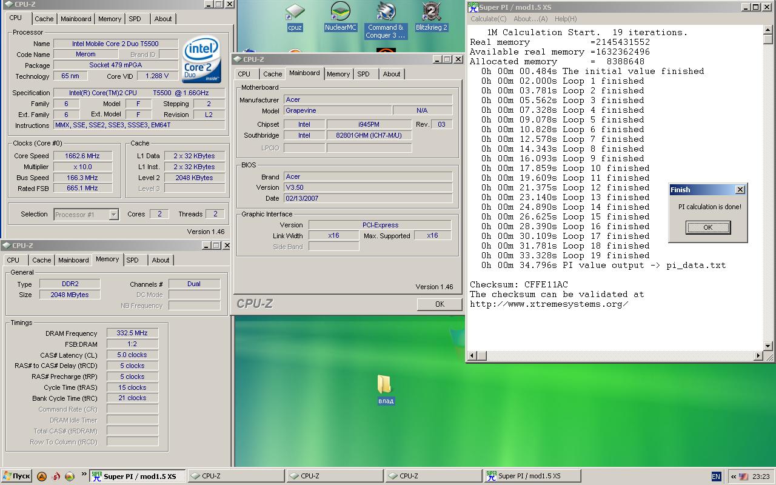
Task: Open the Processor #1 selection dropdown
Action: [113, 214]
